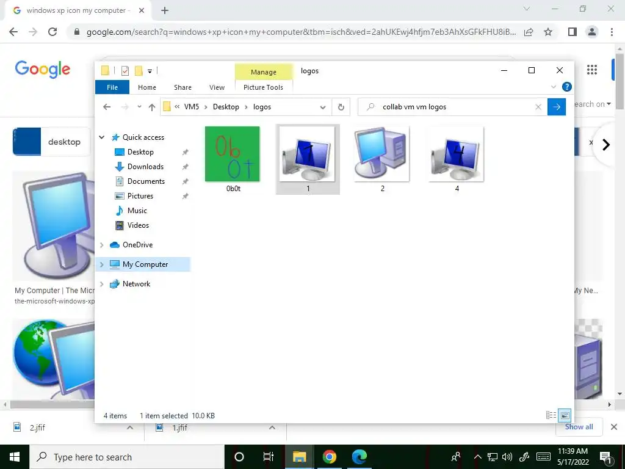Select Downloads in Quick access
The height and width of the screenshot is (469, 625).
pyautogui.click(x=145, y=167)
